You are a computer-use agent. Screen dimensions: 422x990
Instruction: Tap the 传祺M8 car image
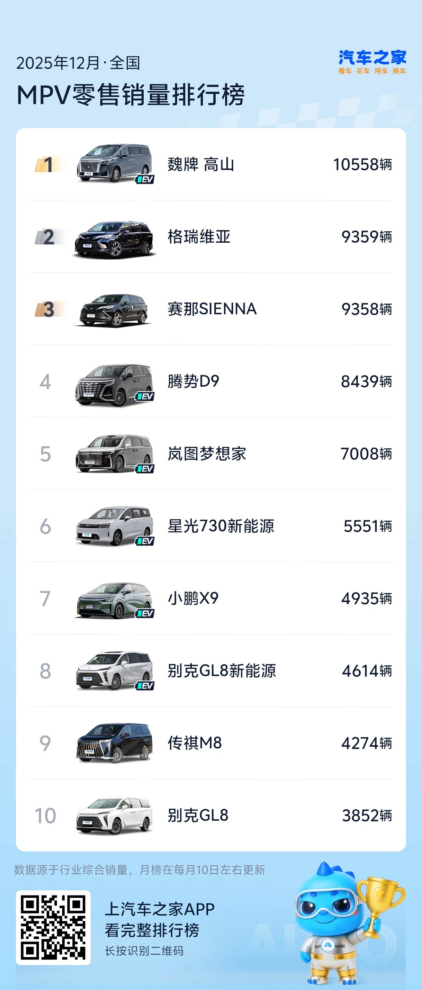(114, 743)
